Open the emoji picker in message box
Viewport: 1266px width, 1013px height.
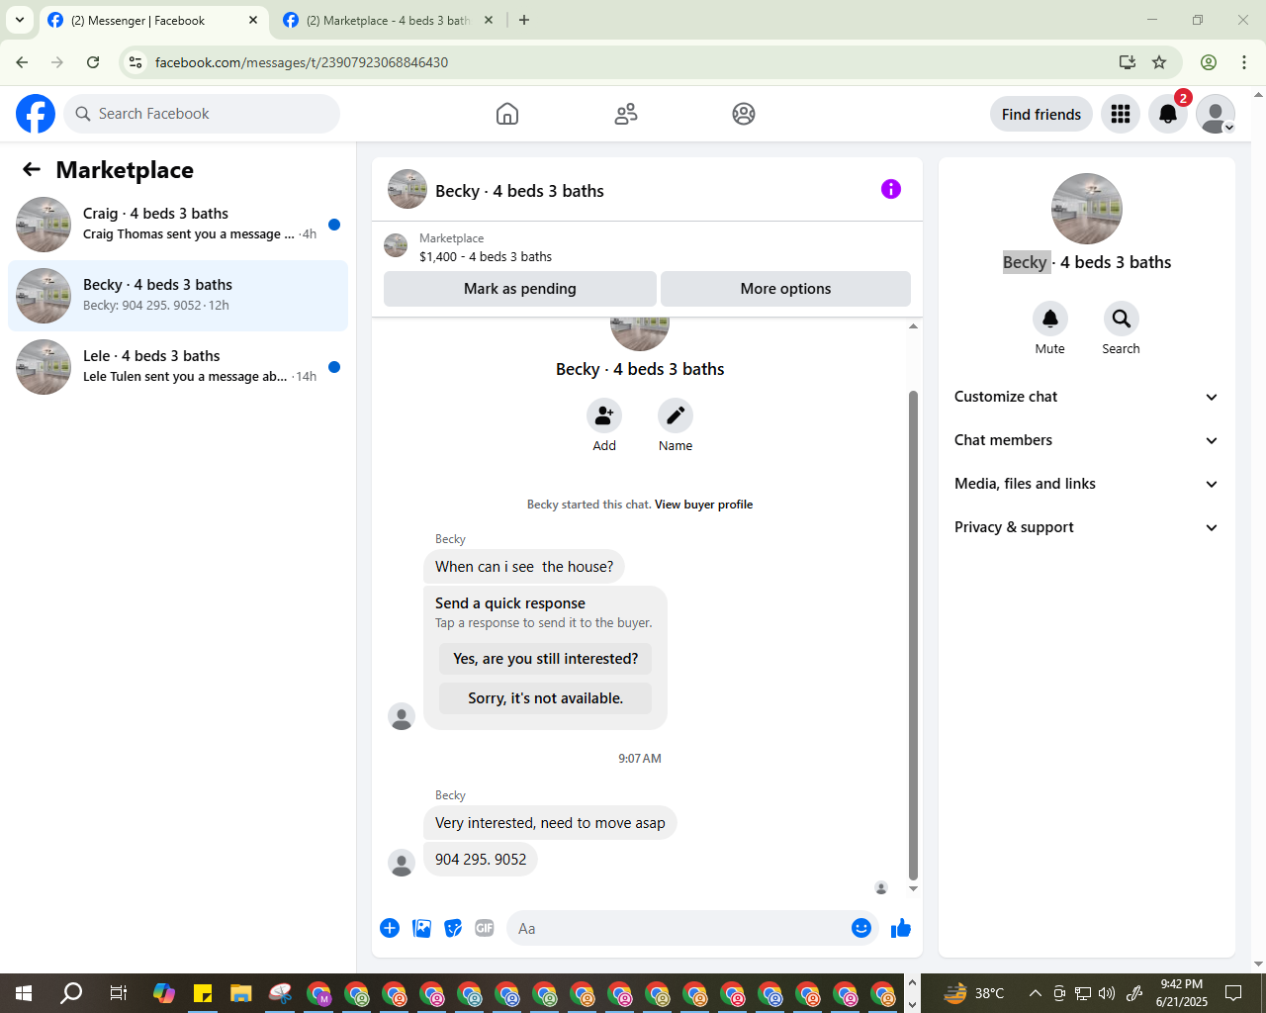(x=861, y=928)
